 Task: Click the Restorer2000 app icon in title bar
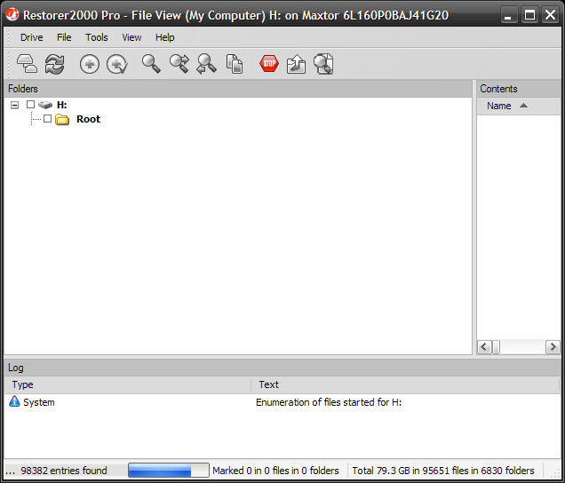(12, 14)
